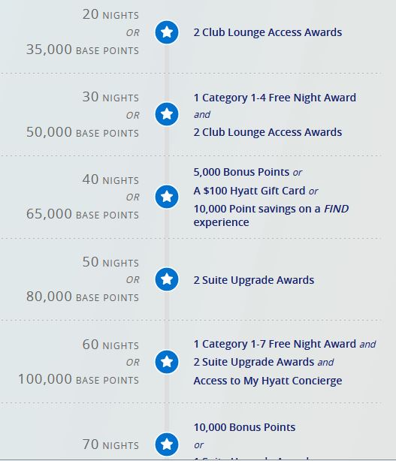
Task: Open 2 Club Lounge Access Awards under 30 nights
Action: click(x=268, y=132)
